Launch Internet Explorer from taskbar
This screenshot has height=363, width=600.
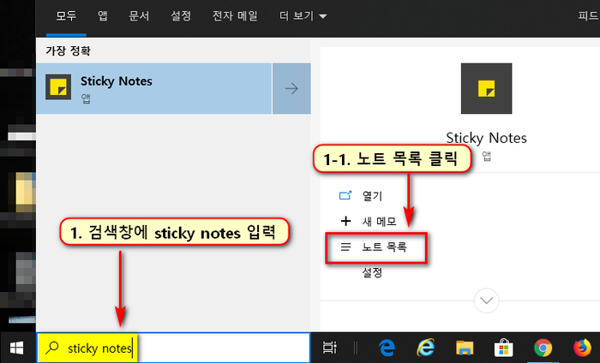(x=425, y=348)
